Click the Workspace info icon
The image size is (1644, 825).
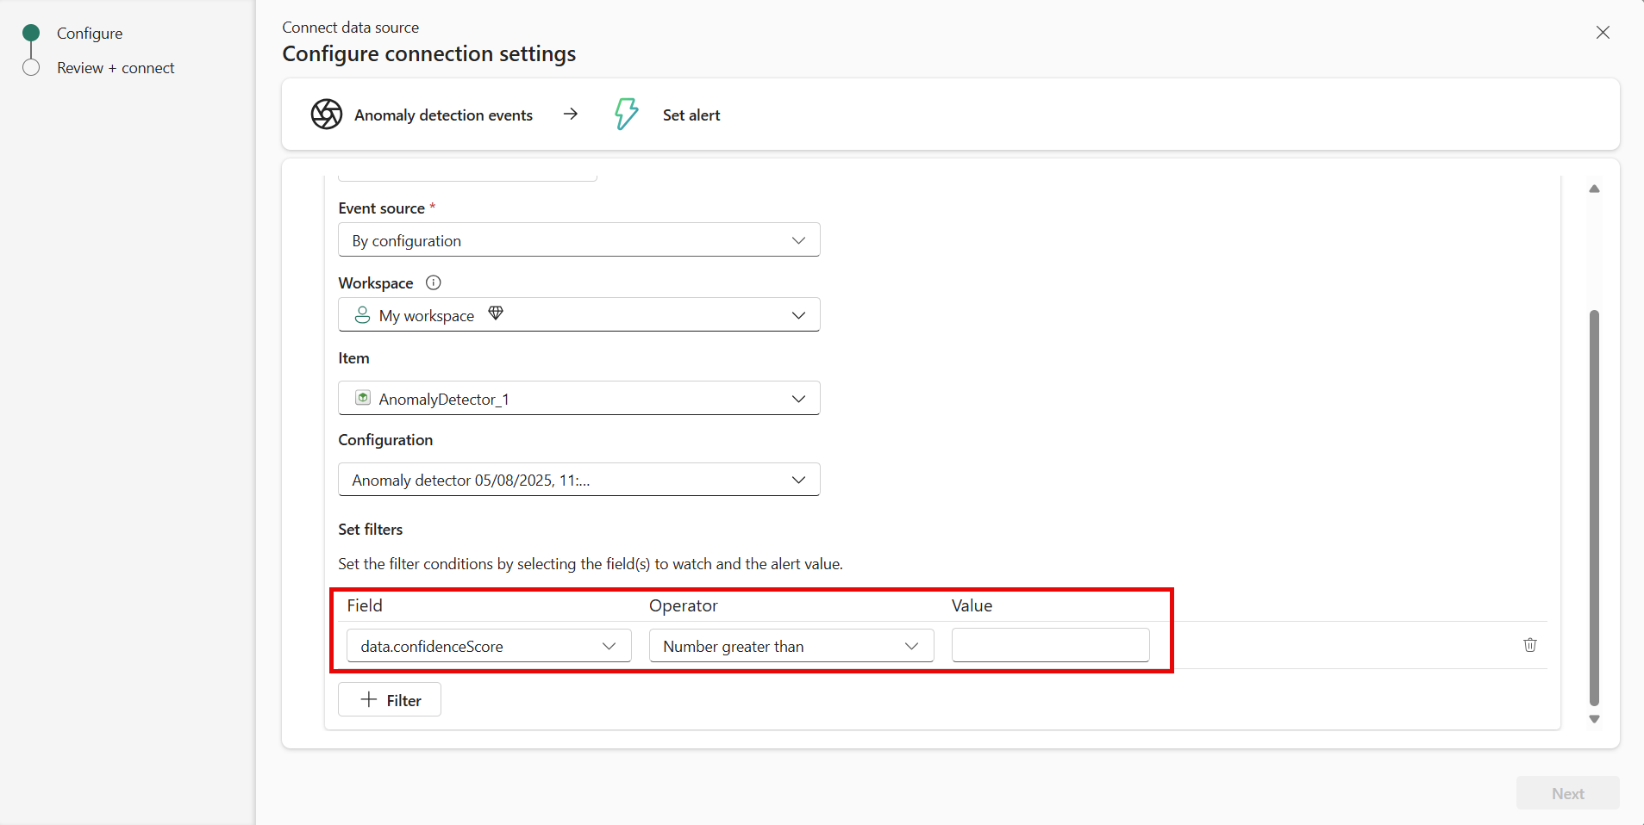[434, 282]
